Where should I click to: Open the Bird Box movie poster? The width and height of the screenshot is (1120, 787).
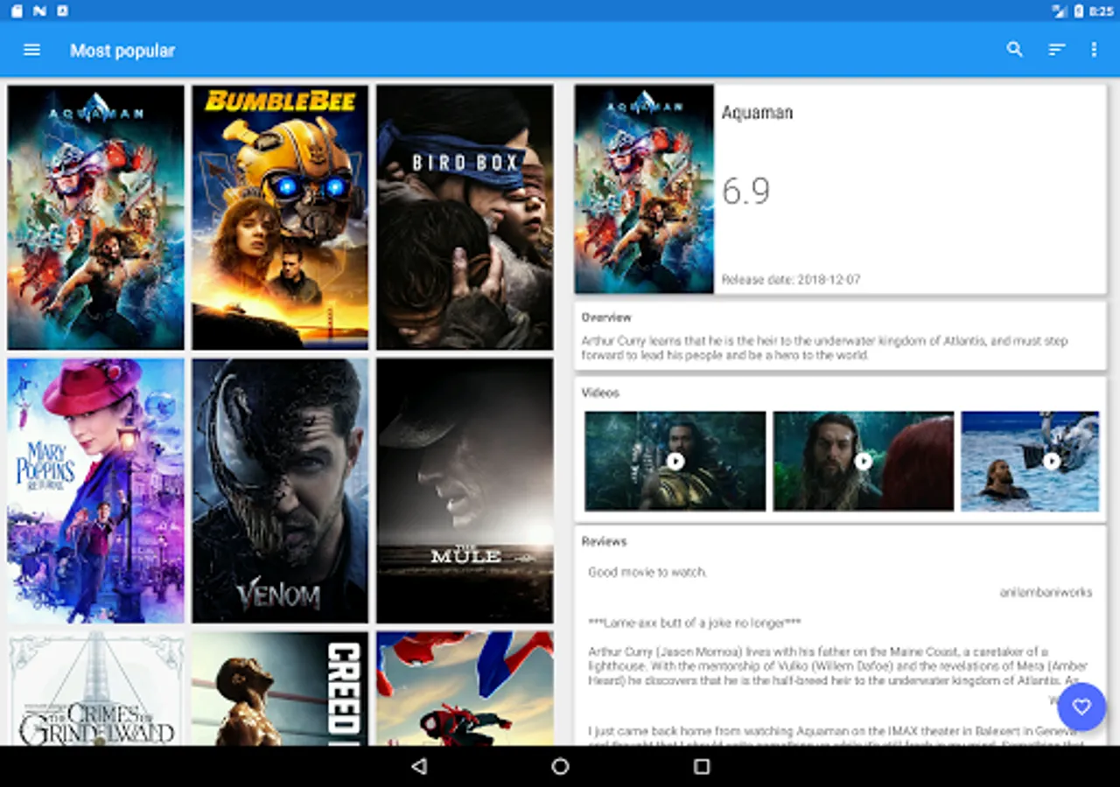pos(465,218)
